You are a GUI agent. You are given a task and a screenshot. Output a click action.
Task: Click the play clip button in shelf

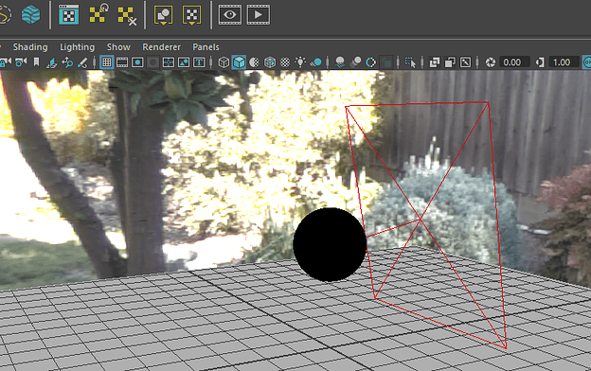(259, 15)
